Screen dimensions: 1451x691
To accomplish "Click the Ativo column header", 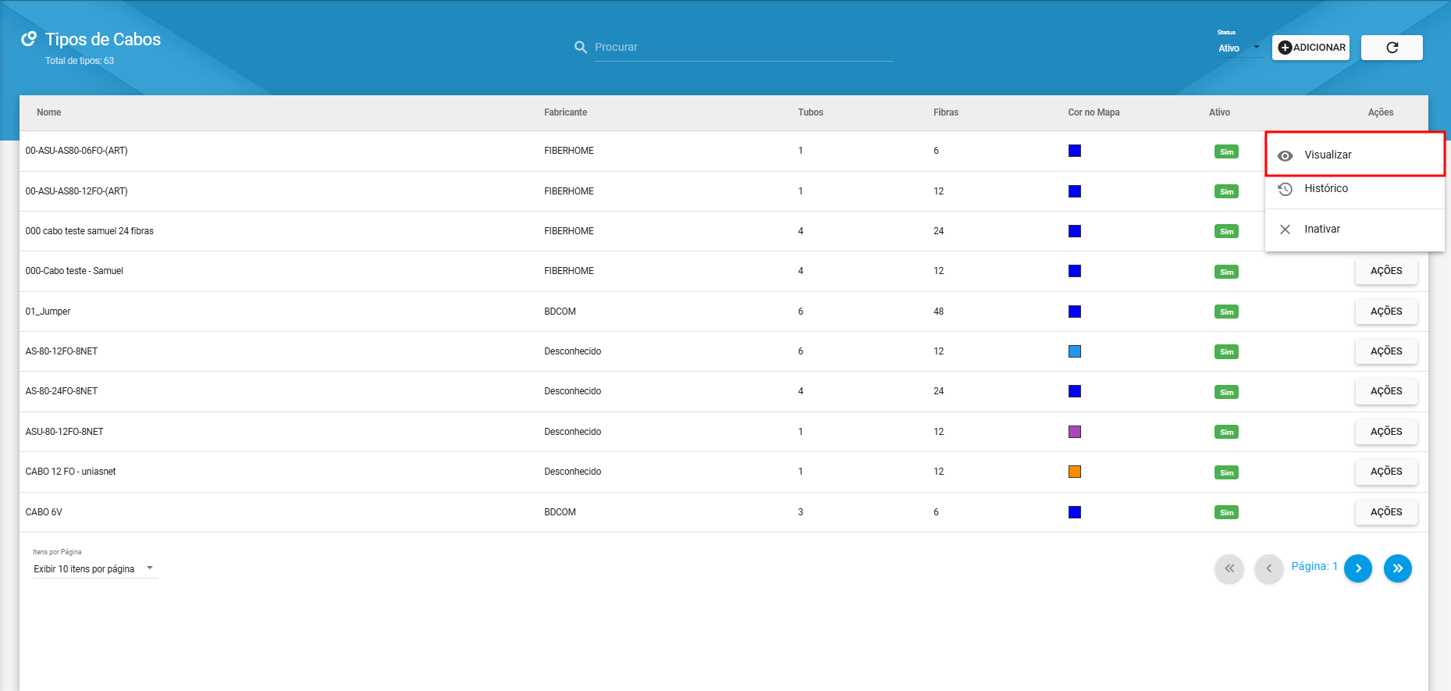I will pyautogui.click(x=1219, y=112).
